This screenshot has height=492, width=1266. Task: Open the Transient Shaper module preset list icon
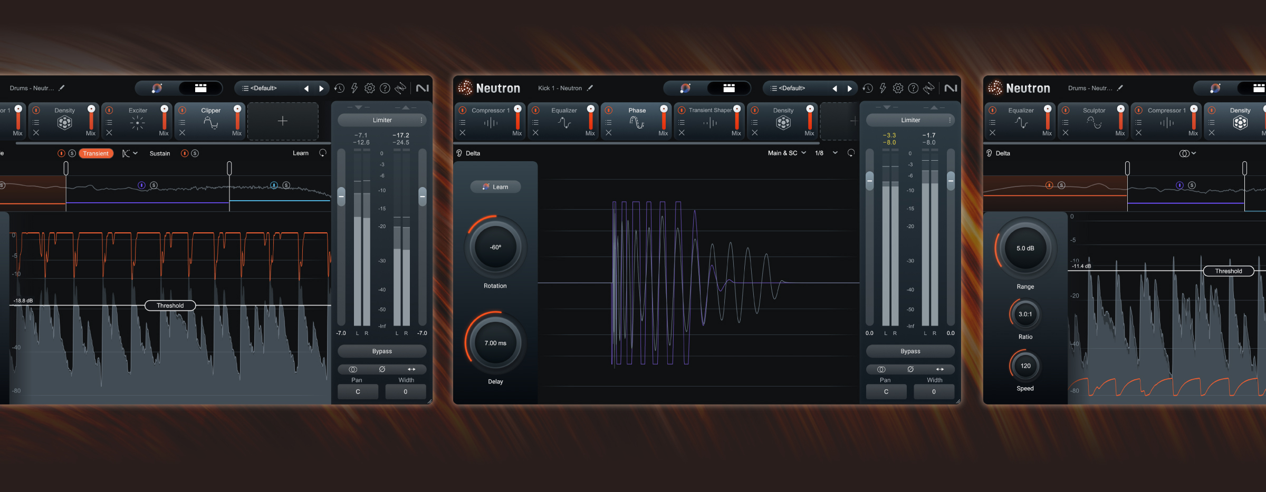pyautogui.click(x=682, y=122)
